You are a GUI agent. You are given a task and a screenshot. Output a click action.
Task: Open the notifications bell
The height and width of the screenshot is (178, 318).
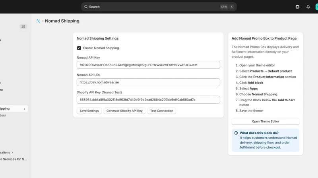point(308,7)
